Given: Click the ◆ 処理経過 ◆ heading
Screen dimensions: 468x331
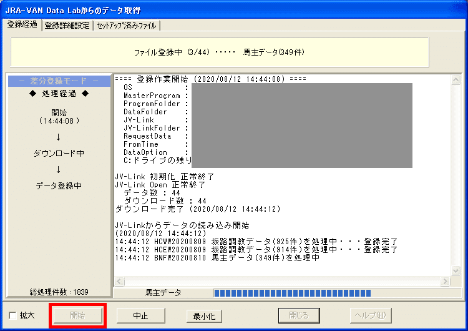Looking at the screenshot, I should [59, 94].
